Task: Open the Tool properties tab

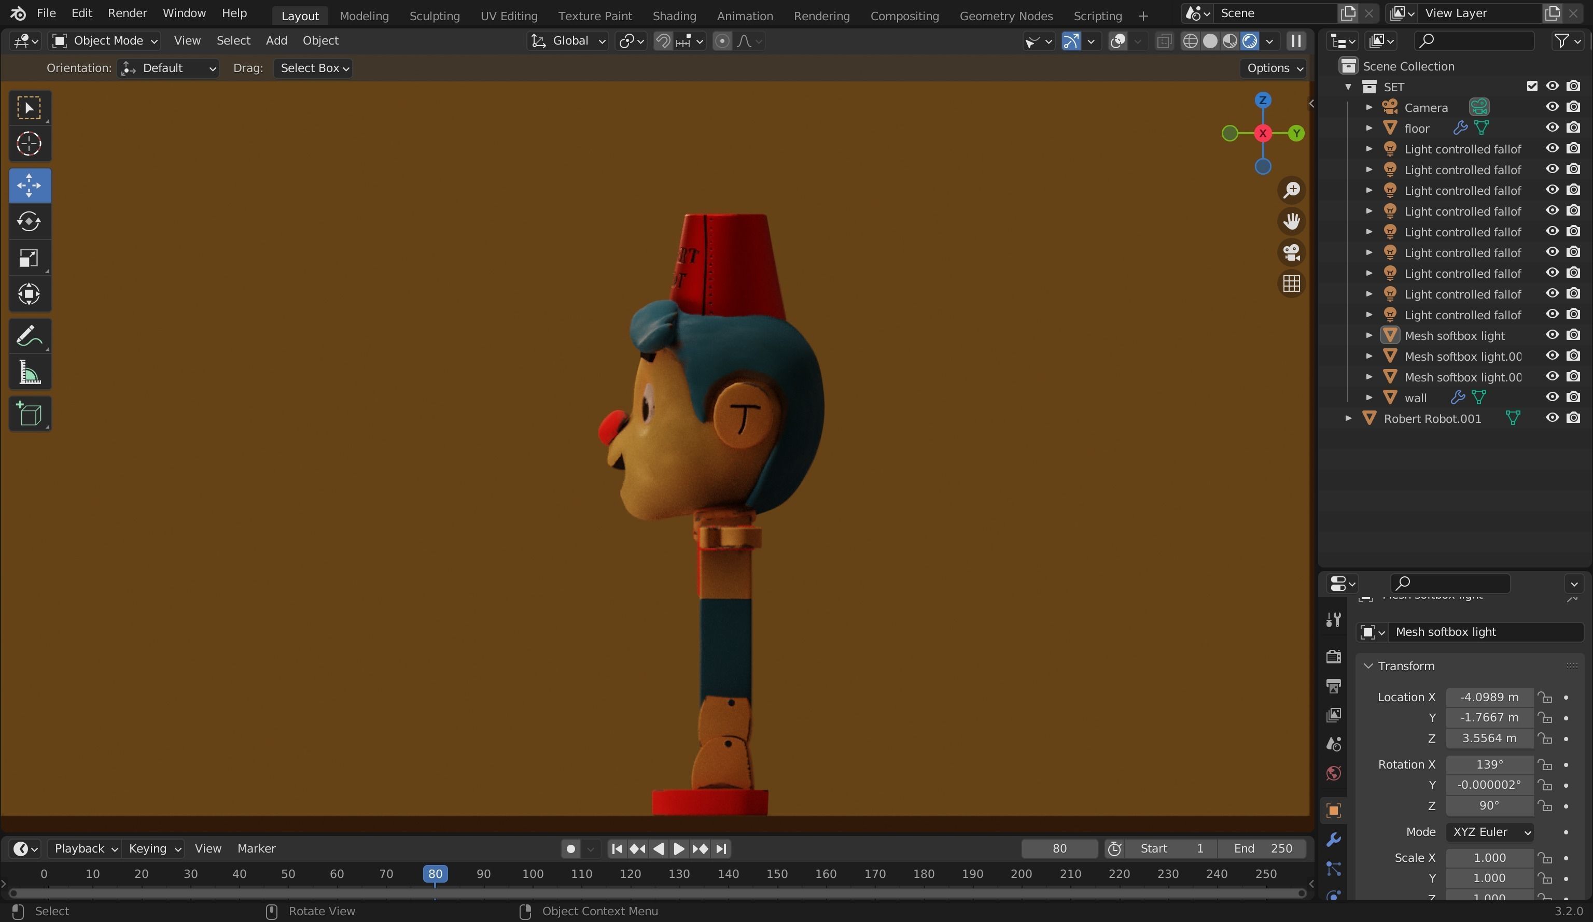Action: [x=1334, y=620]
